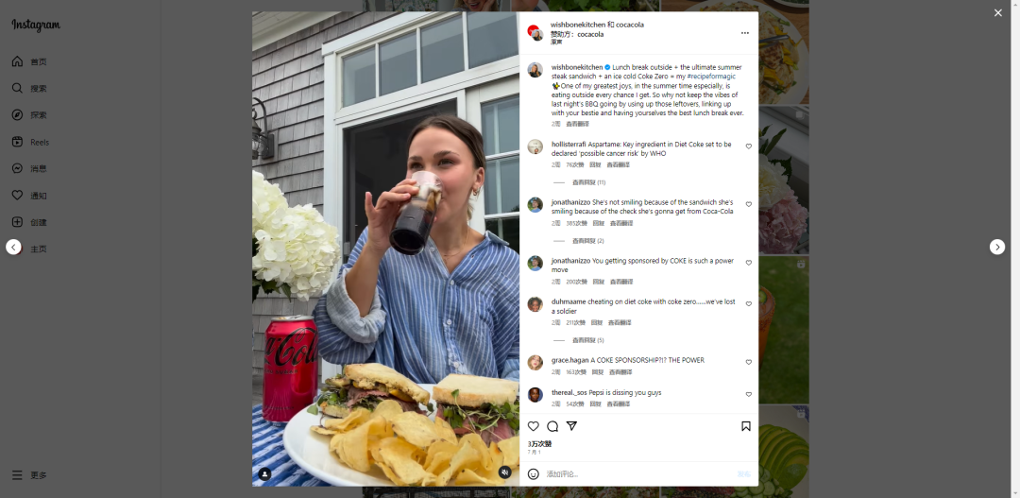
Task: Open jonathanizzo's profile from the comment
Action: tap(570, 202)
